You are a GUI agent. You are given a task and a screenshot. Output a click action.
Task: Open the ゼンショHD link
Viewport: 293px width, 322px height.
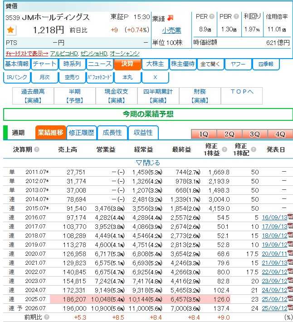point(94,54)
